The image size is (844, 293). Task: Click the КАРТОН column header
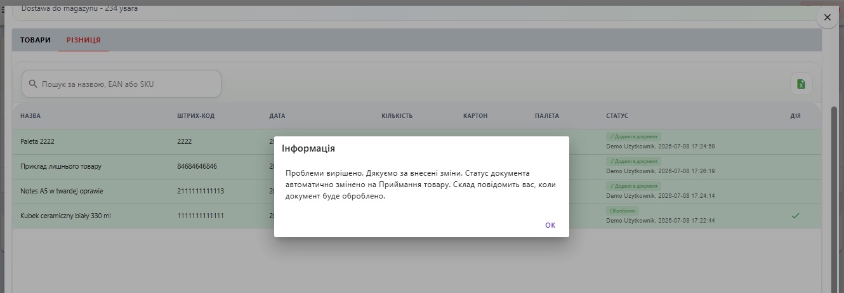(475, 116)
